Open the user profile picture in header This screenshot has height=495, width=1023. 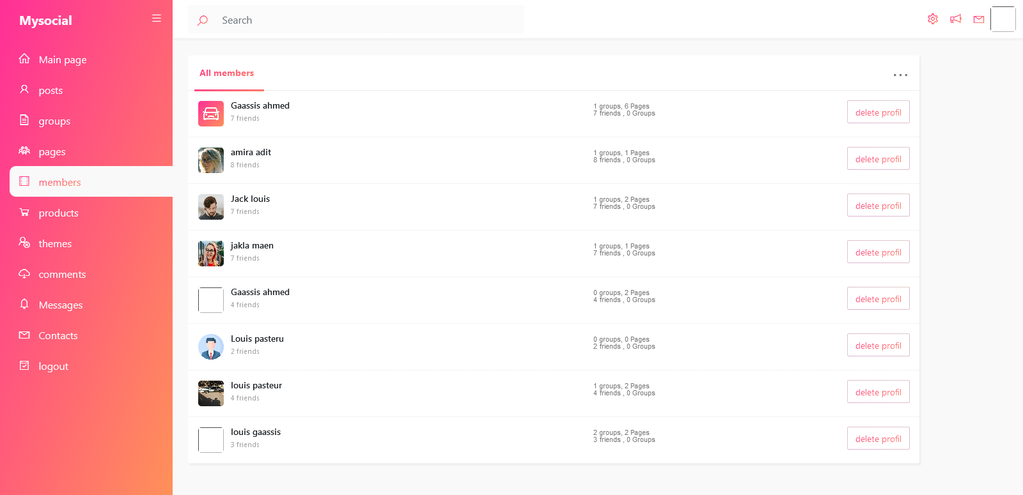pyautogui.click(x=1003, y=19)
